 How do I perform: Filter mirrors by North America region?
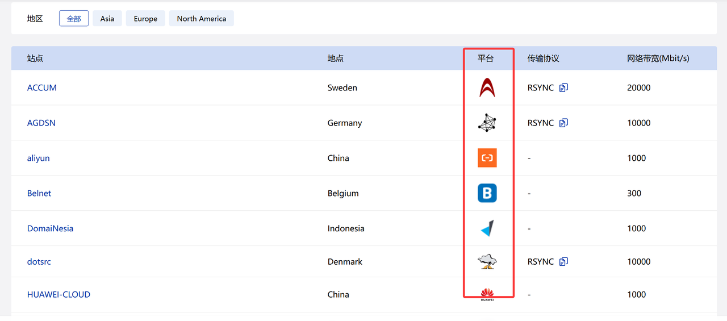point(202,19)
